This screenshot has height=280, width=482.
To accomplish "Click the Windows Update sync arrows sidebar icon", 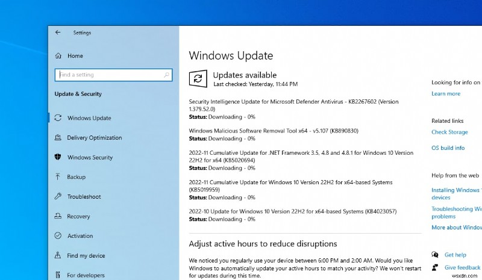I will click(58, 117).
